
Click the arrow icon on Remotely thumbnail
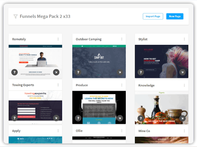pyautogui.click(x=56, y=72)
